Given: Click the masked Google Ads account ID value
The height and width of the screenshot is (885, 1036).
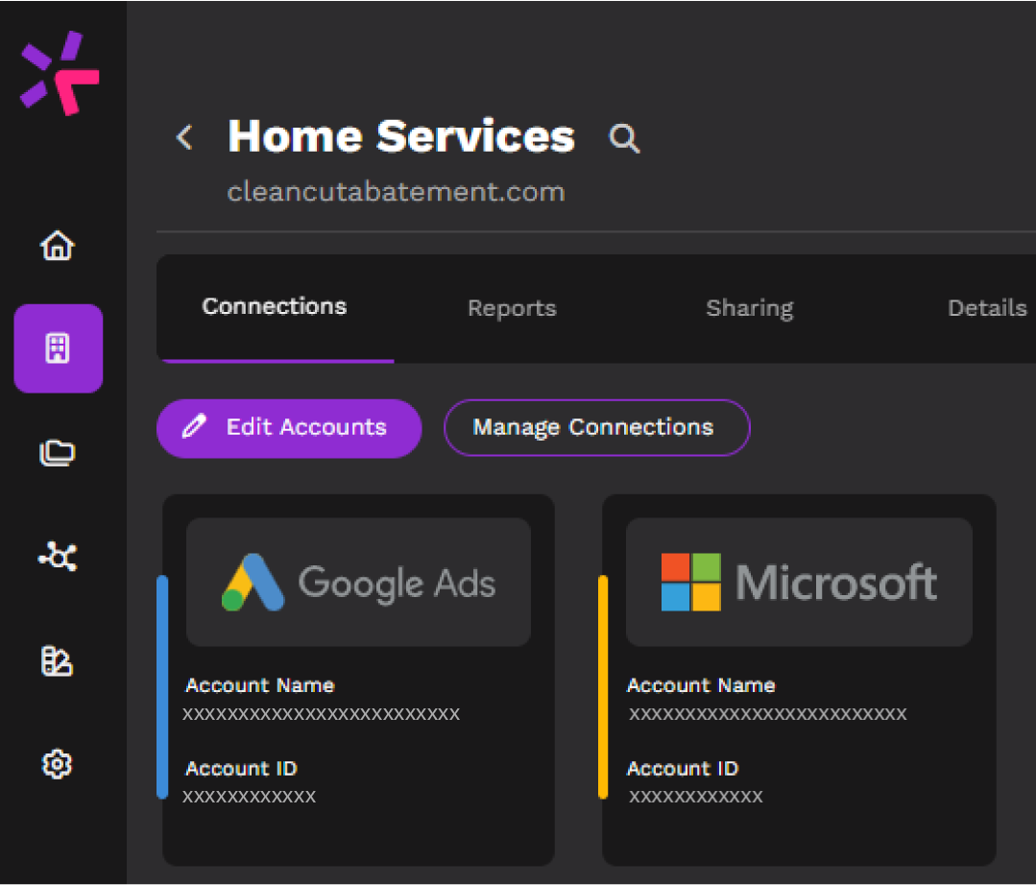Looking at the screenshot, I should 249,797.
